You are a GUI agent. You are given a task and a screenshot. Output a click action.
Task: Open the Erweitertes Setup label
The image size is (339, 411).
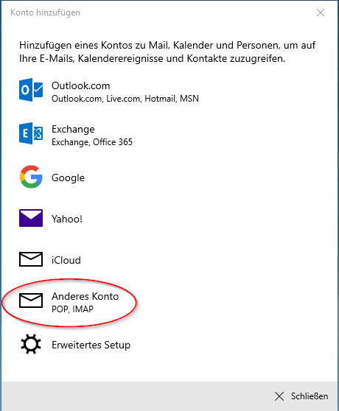[x=91, y=345]
